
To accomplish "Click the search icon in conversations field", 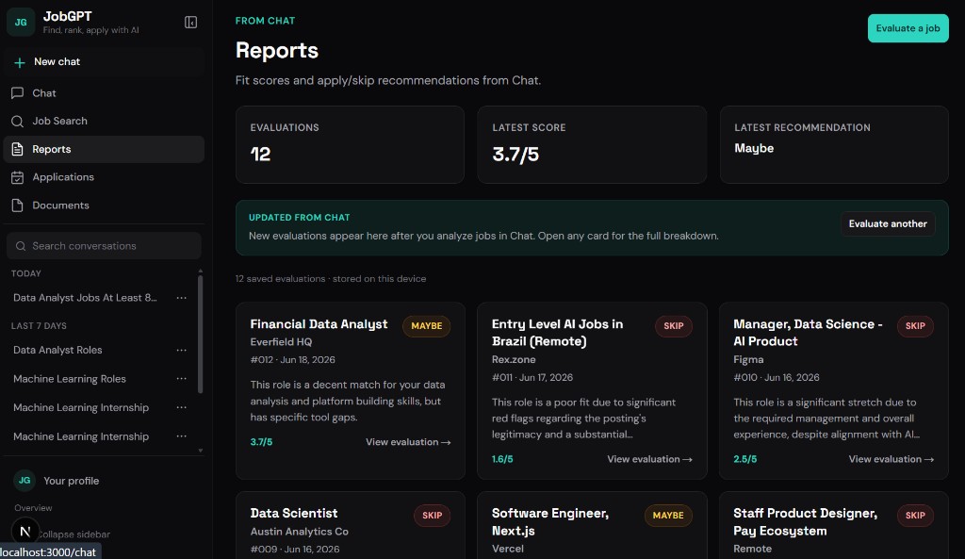I will pos(21,246).
